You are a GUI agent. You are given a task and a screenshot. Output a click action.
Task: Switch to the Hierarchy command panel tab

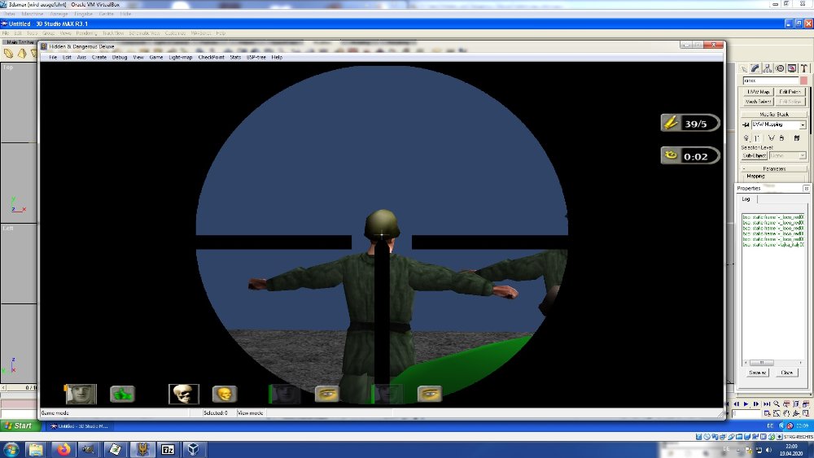[768, 68]
